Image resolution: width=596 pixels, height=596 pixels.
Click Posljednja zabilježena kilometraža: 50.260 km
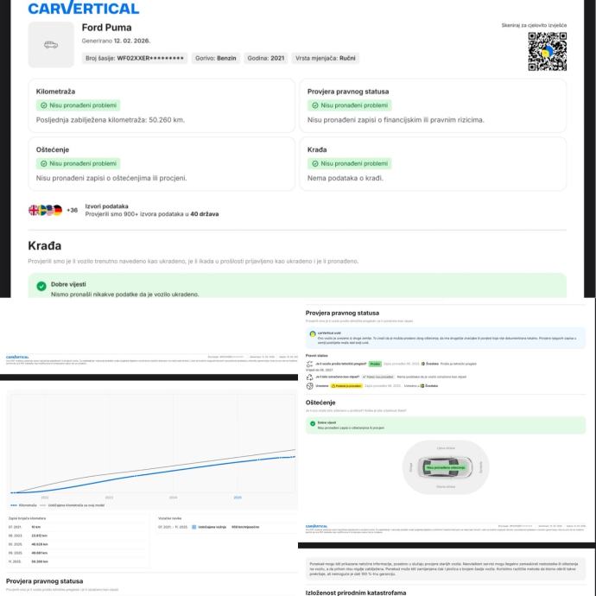[111, 120]
